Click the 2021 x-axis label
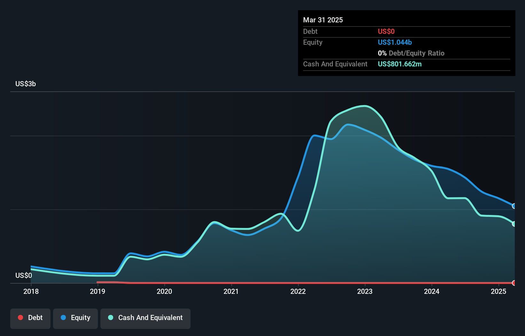The width and height of the screenshot is (525, 336). click(x=231, y=291)
